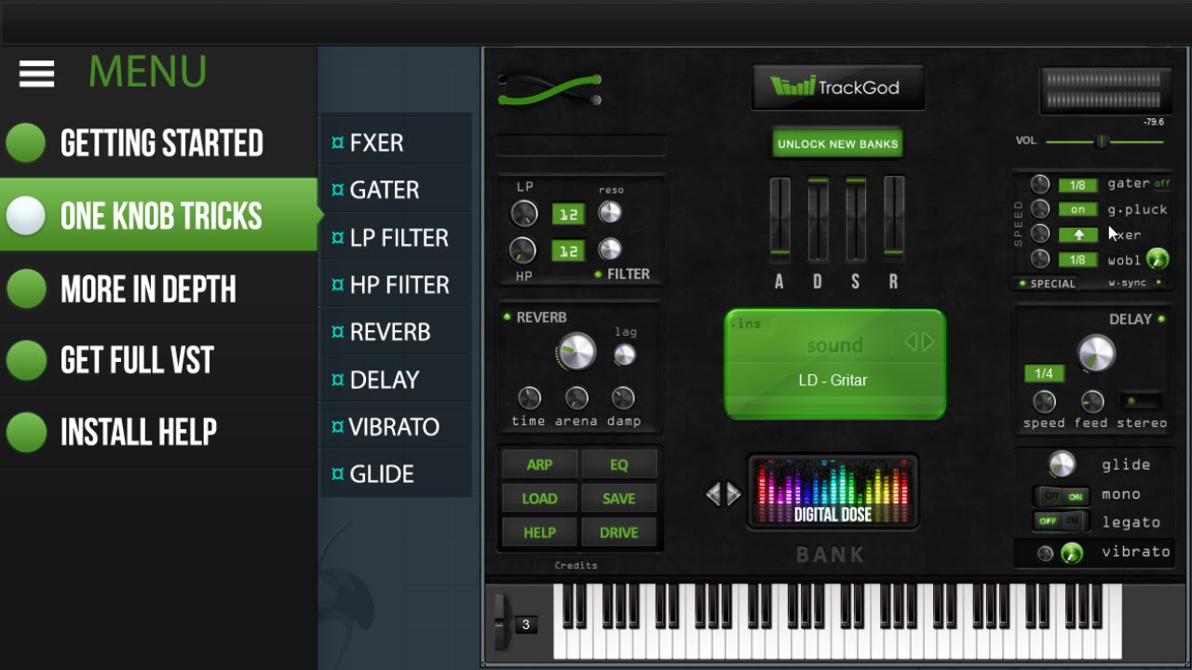Open the fxer up-arrow mode dropdown

[1077, 234]
